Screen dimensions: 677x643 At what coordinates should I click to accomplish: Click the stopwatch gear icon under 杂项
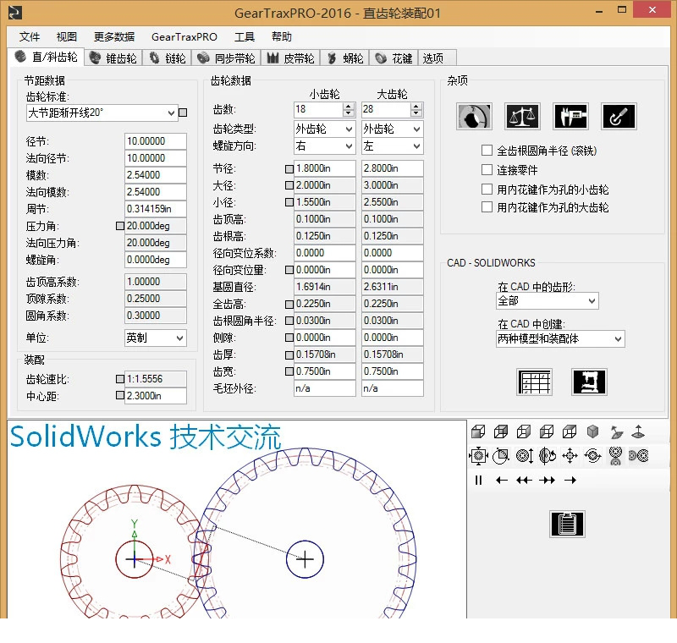474,117
